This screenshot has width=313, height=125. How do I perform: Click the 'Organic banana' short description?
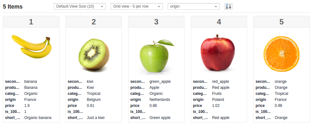[x=38, y=118]
